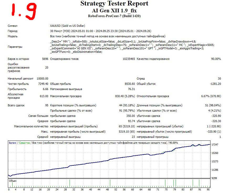Click largest profitable trade value 350.00
This screenshot has height=193, width=225.
click(130, 116)
